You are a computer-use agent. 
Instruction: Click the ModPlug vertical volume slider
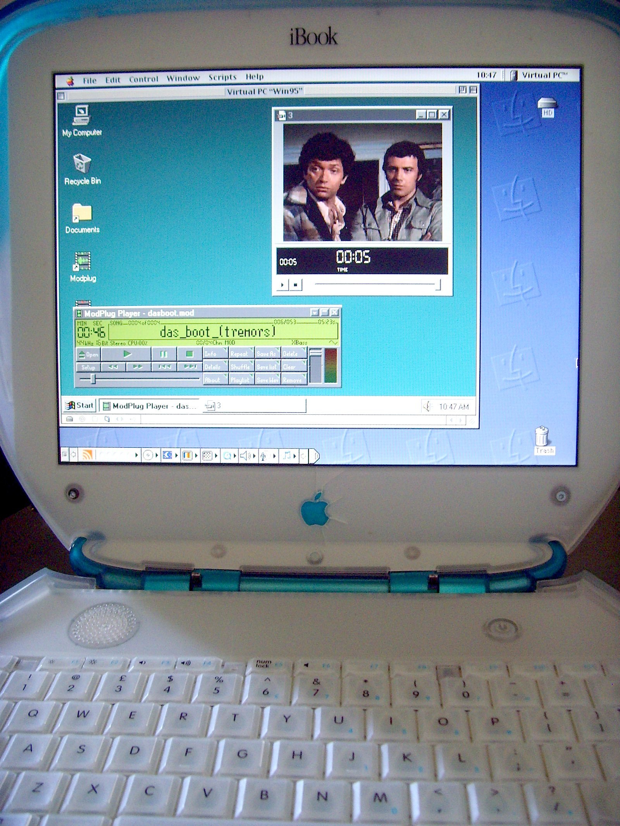315,366
